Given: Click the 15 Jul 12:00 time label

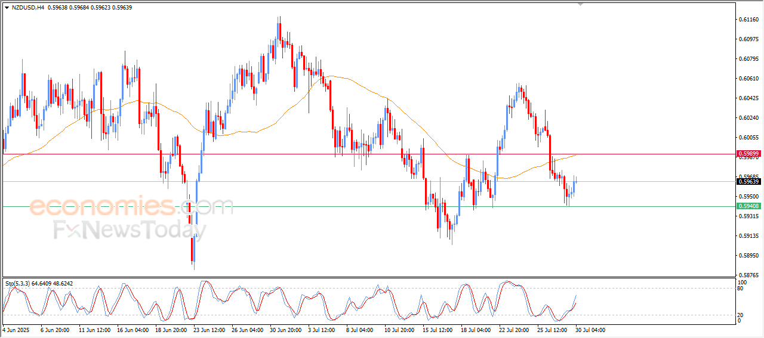Looking at the screenshot, I should [438, 330].
